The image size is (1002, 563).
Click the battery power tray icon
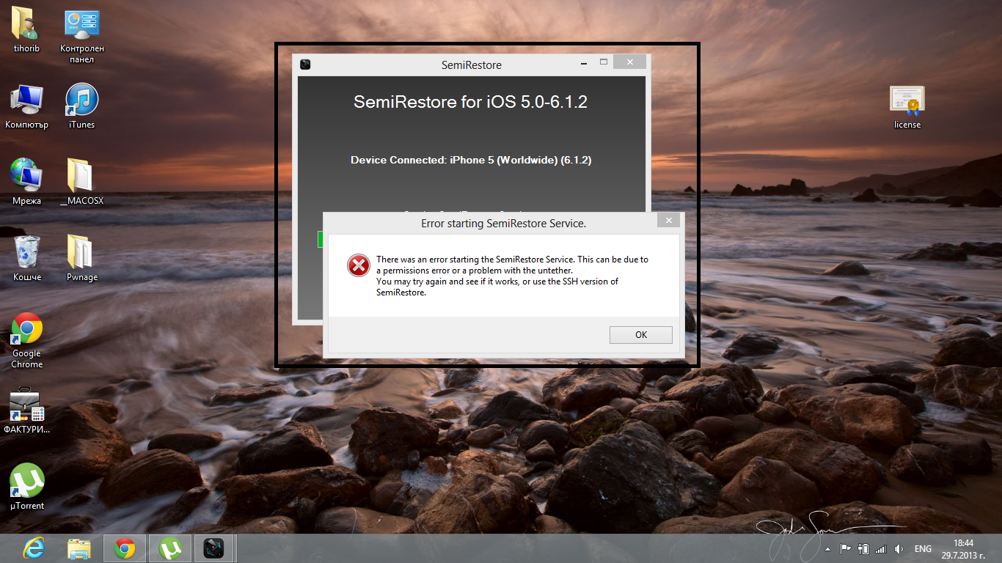click(x=863, y=548)
